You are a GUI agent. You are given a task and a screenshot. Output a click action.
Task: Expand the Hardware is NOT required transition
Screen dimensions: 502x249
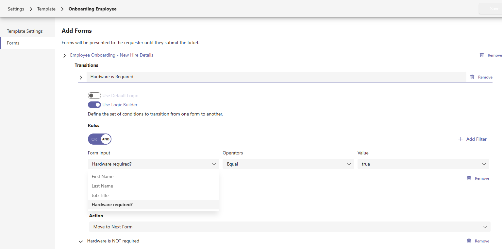click(x=81, y=241)
